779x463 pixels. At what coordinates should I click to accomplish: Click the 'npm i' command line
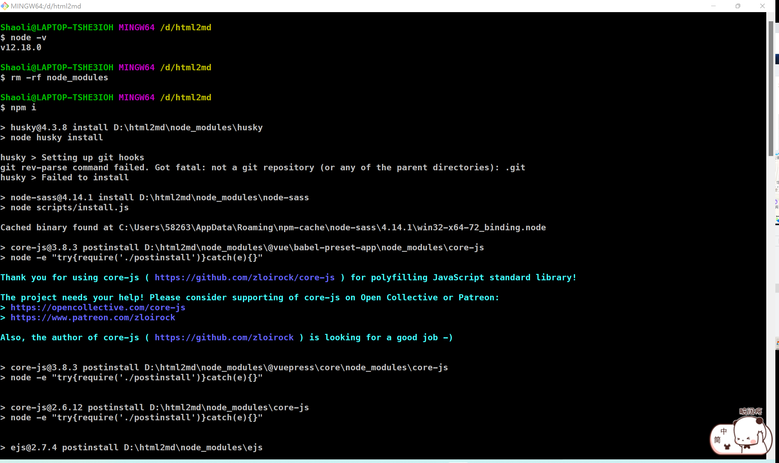(x=23, y=108)
